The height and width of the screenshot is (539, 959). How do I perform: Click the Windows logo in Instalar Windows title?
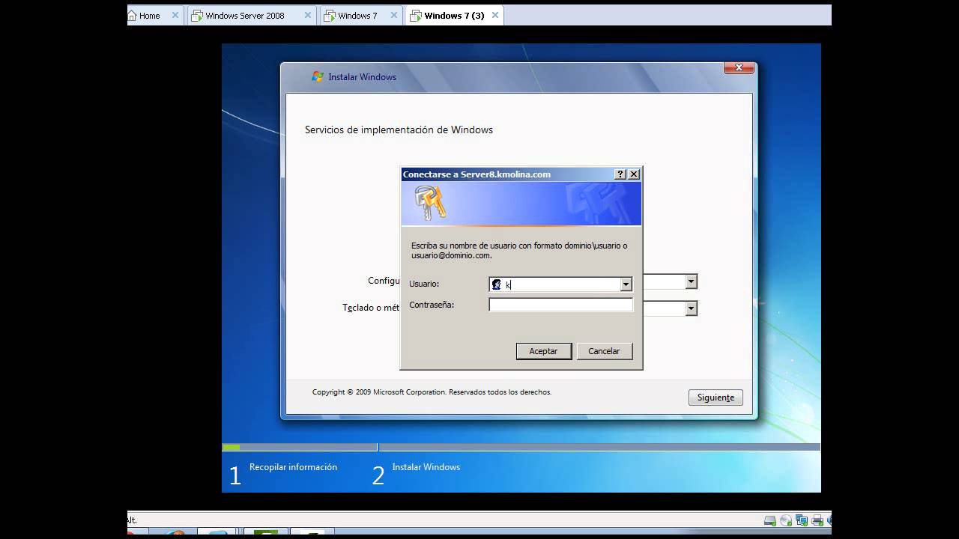318,76
